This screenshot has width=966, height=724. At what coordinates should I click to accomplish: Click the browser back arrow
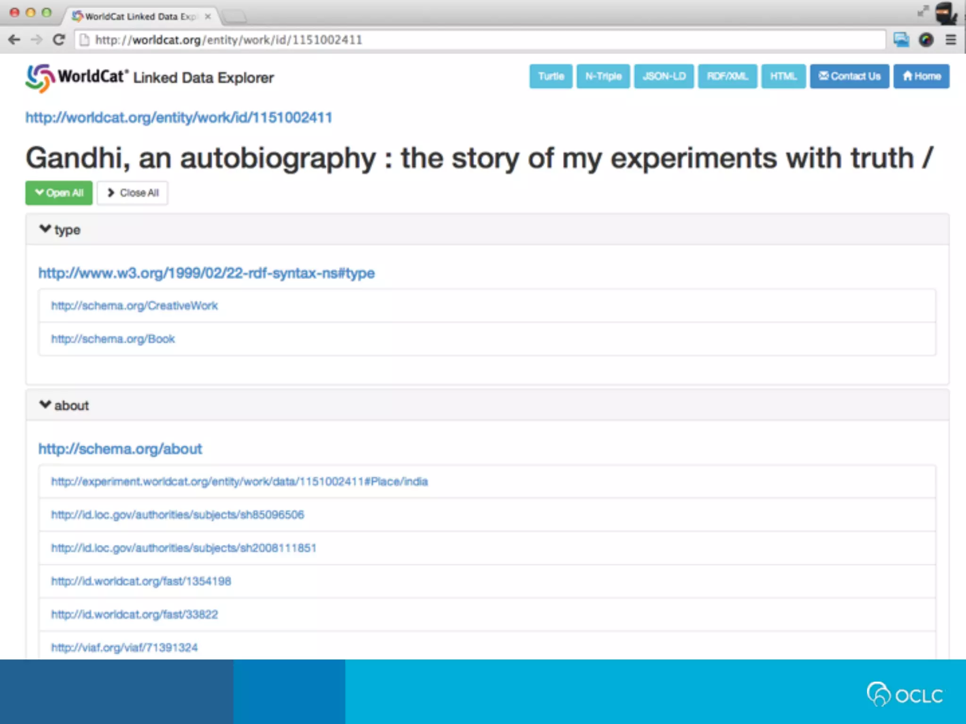[14, 40]
